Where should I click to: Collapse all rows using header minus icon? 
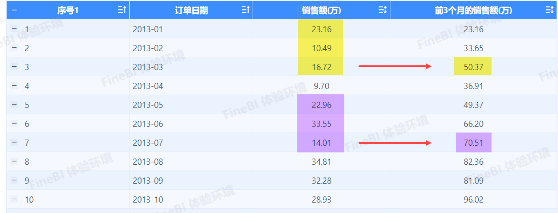[x=14, y=10]
